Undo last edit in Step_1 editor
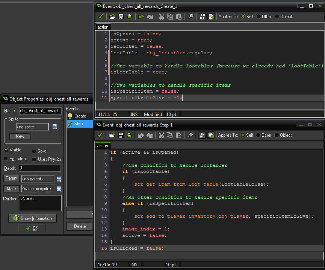325x270 pixels. click(141, 135)
